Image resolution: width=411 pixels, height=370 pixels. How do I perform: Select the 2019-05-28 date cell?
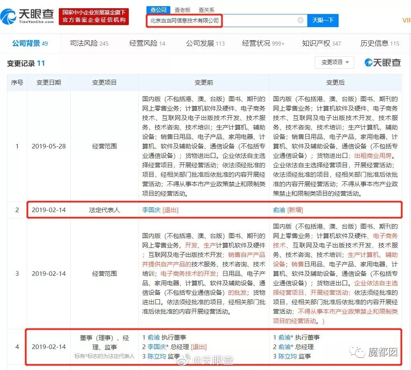click(49, 146)
